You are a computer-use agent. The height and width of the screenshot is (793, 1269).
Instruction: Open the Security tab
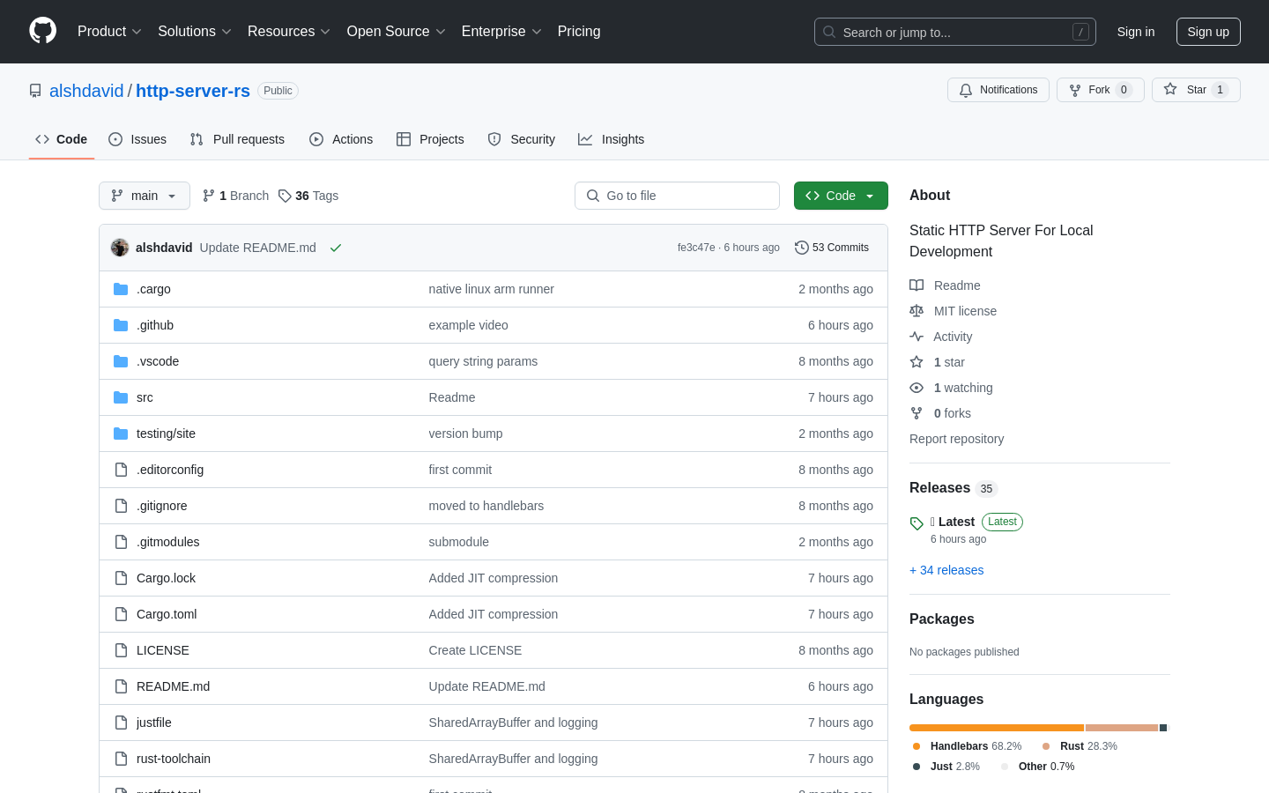[522, 139]
